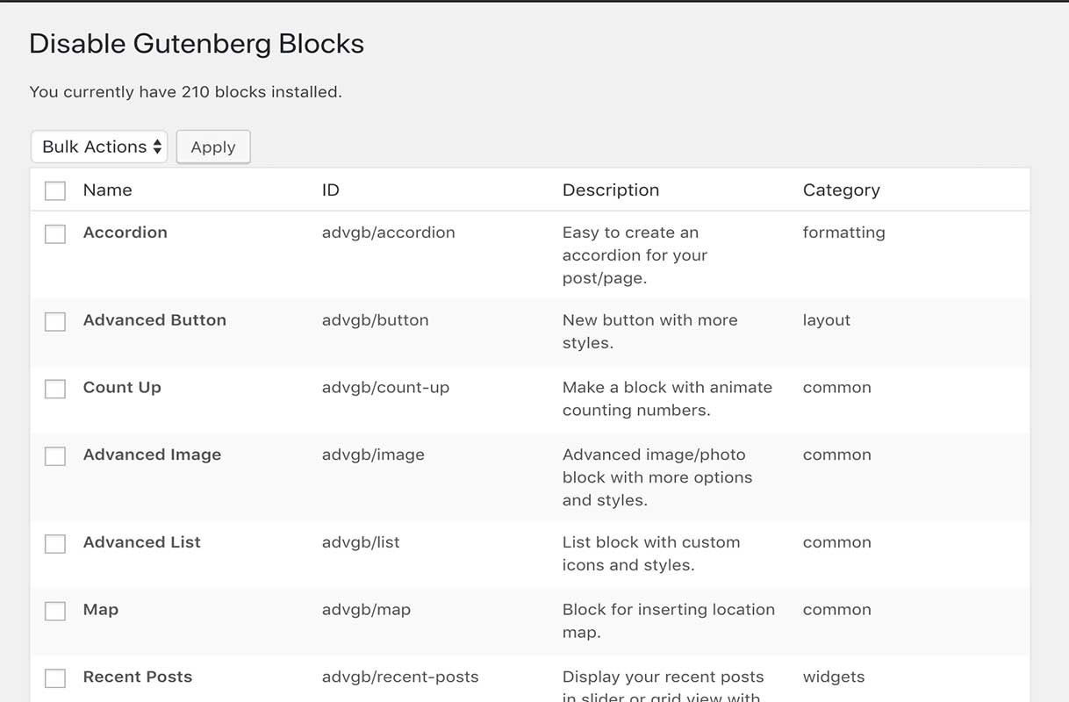This screenshot has width=1069, height=702.
Task: Click the Recent Posts block name
Action: (x=137, y=677)
